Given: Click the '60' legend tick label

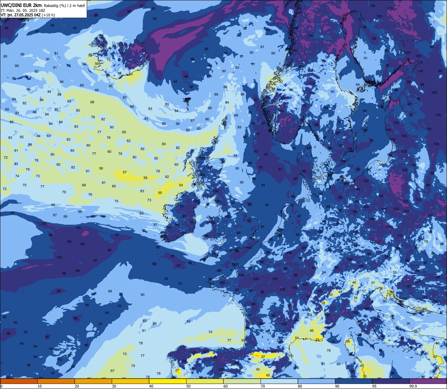Looking at the screenshot, I should (x=226, y=386).
